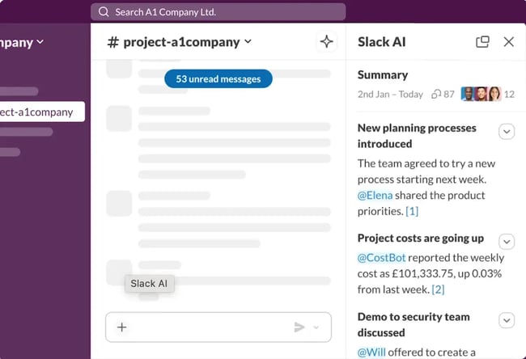This screenshot has width=526, height=359.
Task: Close the Slack AI panel
Action: (x=508, y=42)
